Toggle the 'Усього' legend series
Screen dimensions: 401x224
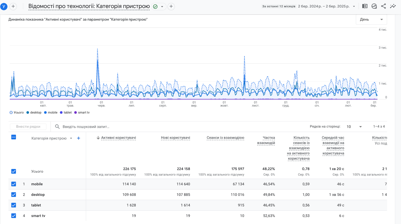[x=17, y=113]
